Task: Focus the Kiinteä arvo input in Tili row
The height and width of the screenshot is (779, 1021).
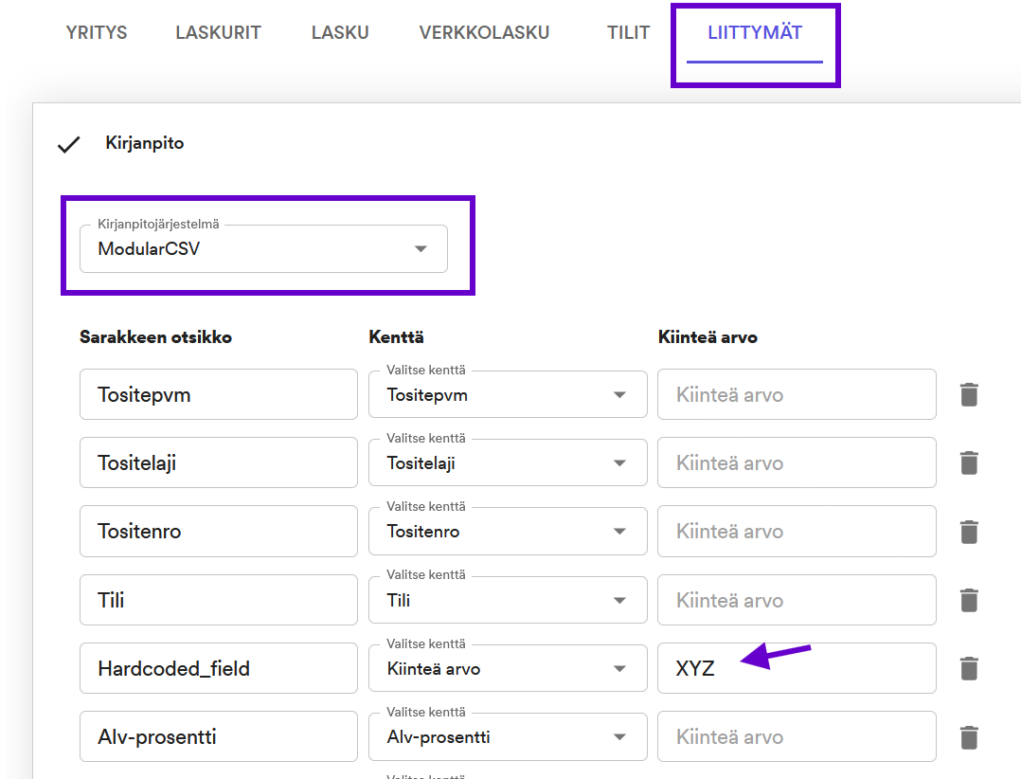Action: click(x=797, y=600)
